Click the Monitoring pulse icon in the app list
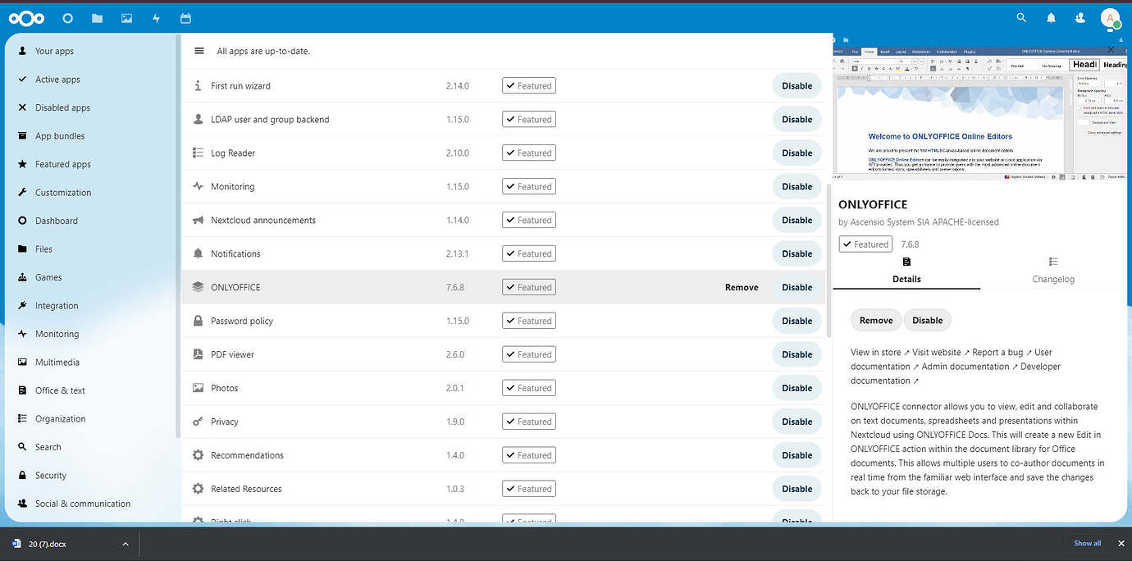 (x=198, y=186)
